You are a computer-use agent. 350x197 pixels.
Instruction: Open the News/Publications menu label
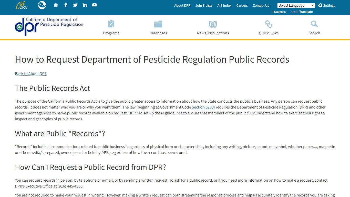pos(213,33)
